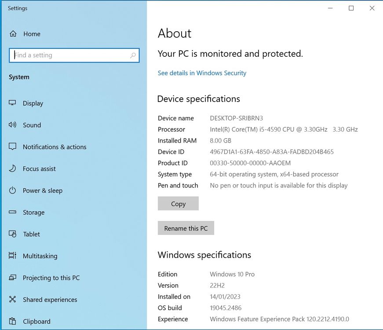The height and width of the screenshot is (330, 383).
Task: Go to Projecting to this PC
Action: pyautogui.click(x=51, y=278)
